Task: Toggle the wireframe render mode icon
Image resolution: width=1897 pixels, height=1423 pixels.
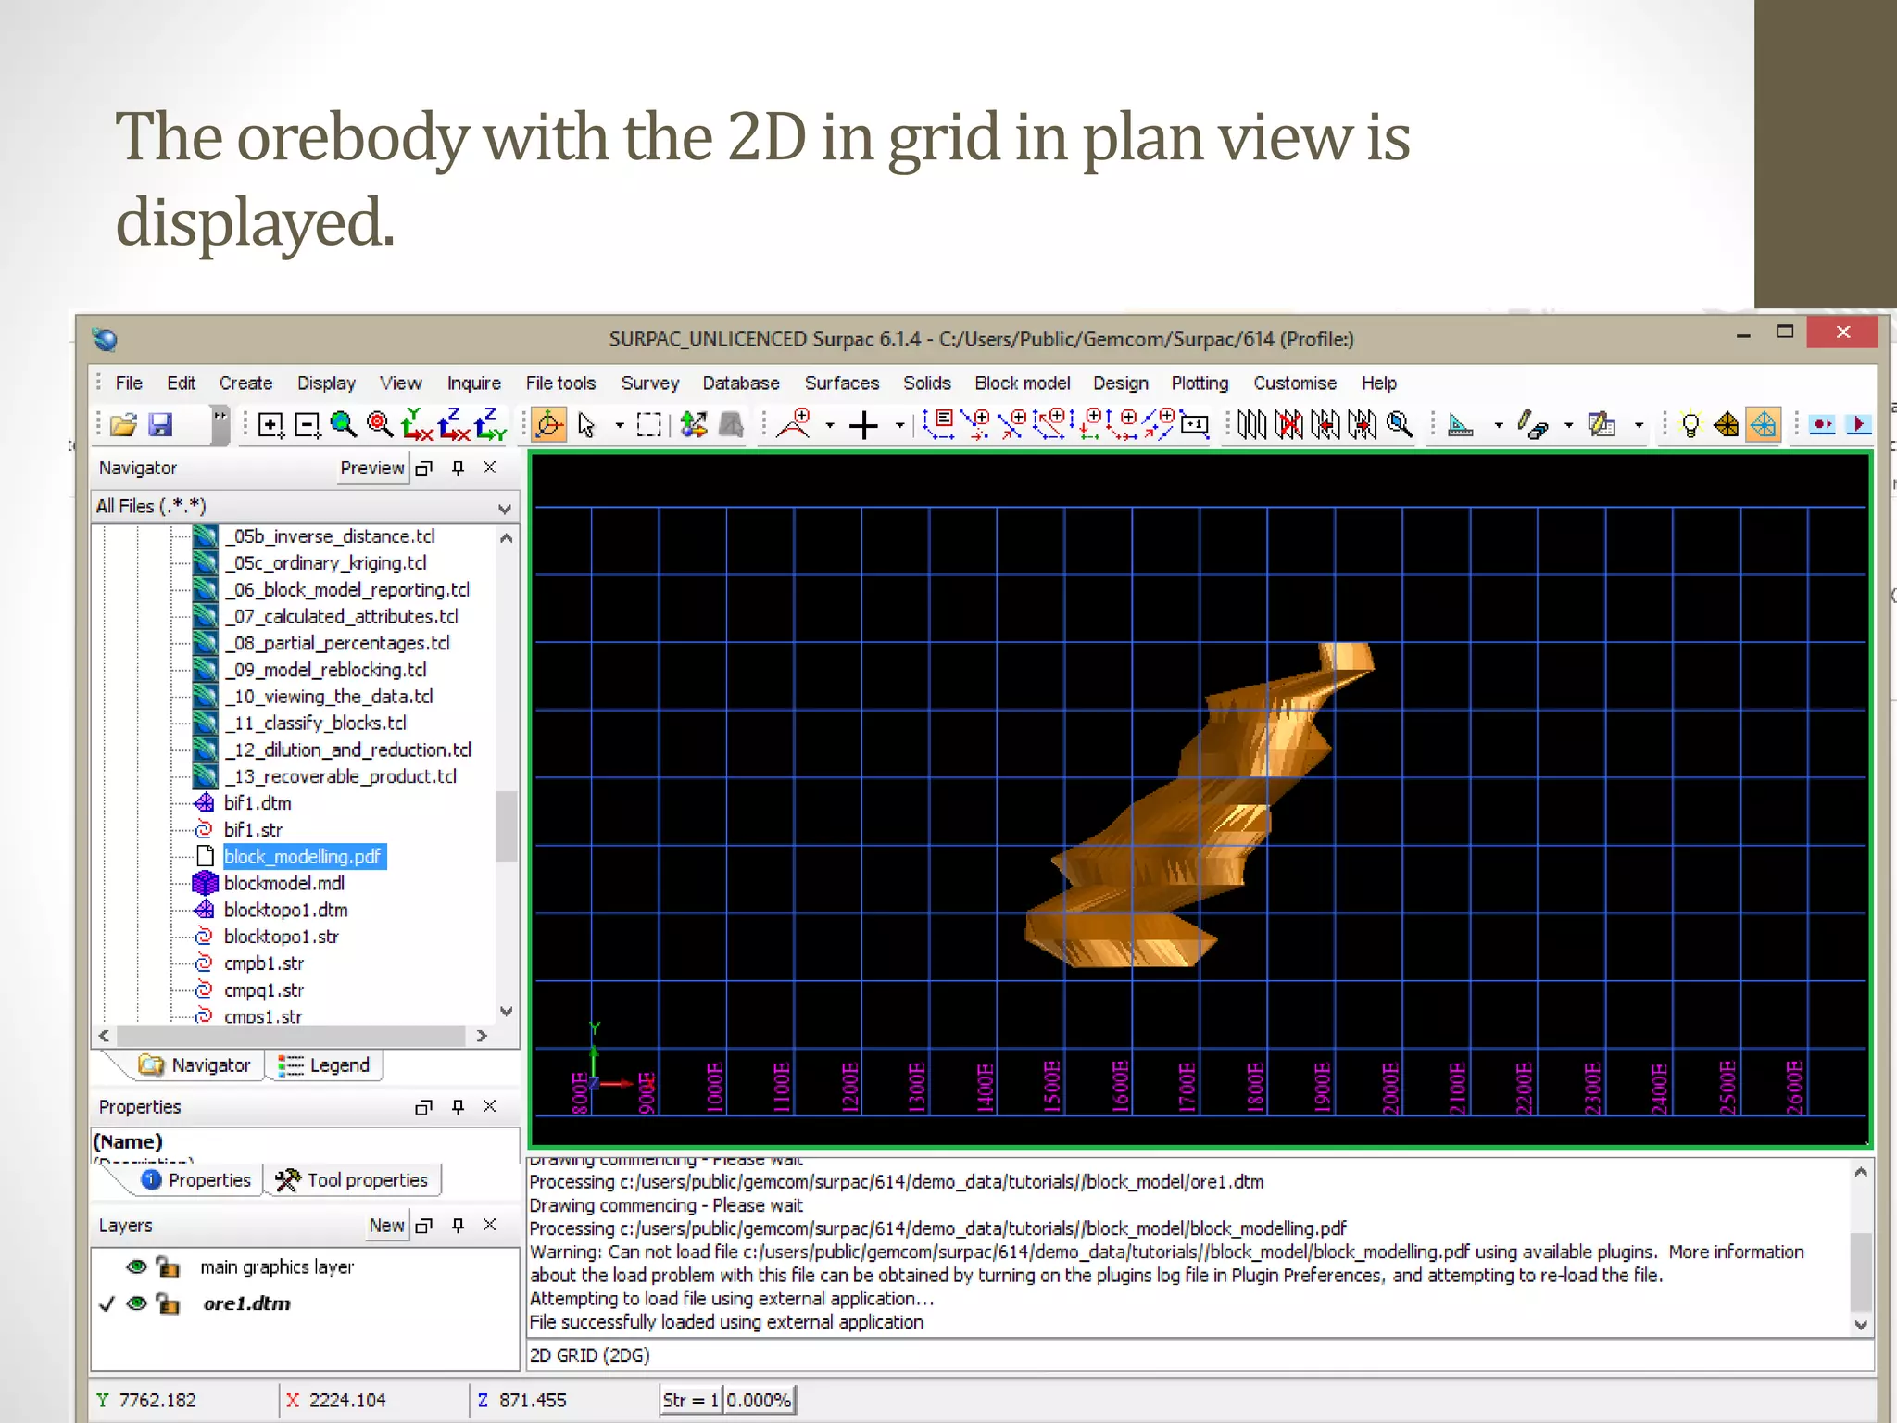Action: [1764, 425]
